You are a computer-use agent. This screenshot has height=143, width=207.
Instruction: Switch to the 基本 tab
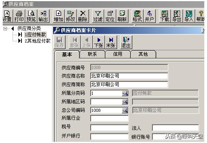(x=67, y=54)
